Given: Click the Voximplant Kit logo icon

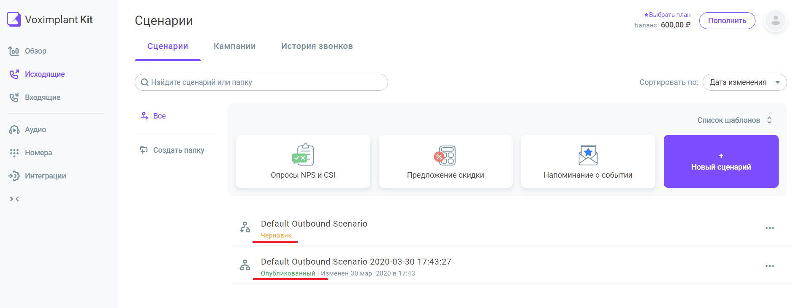Looking at the screenshot, I should click(x=14, y=19).
